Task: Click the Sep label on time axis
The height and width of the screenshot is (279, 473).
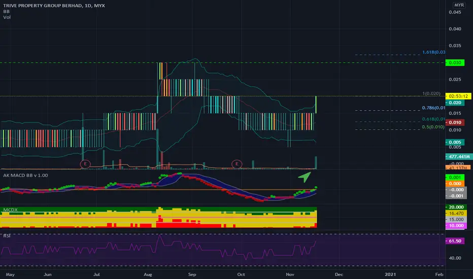Action: coord(192,274)
